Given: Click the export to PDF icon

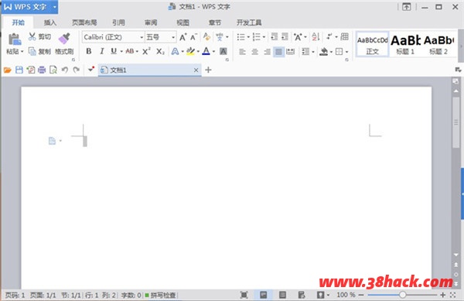Looking at the screenshot, I should [30, 70].
